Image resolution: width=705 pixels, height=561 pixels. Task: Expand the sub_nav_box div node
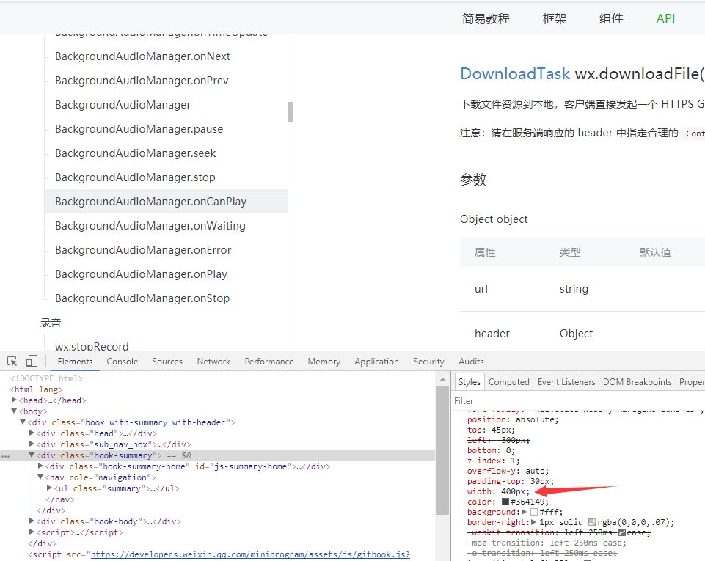click(x=32, y=444)
